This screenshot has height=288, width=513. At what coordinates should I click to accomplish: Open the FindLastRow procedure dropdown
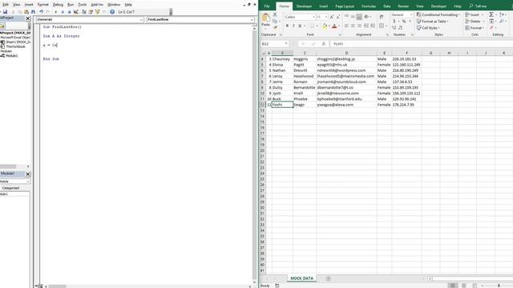(252, 19)
